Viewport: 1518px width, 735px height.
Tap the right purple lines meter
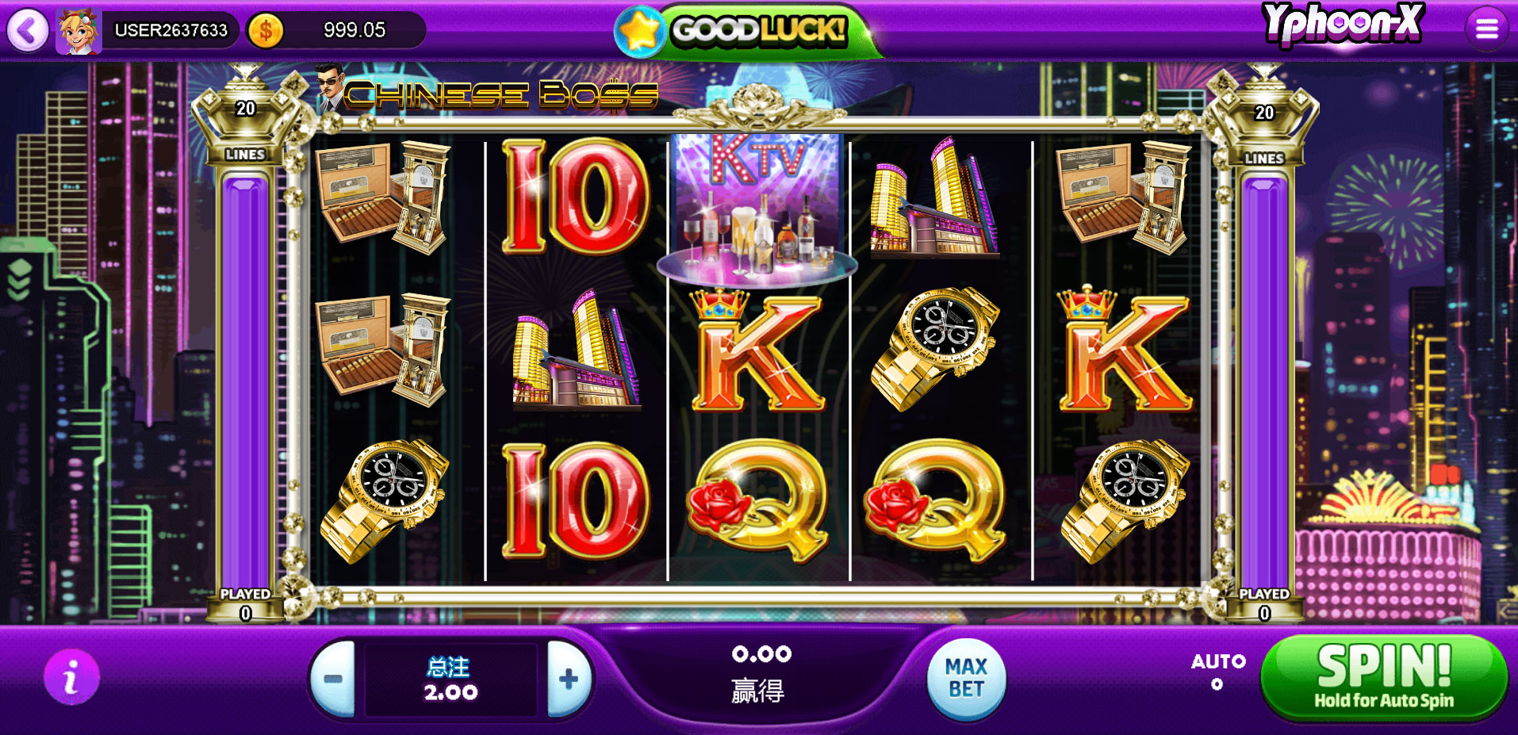pos(1264,383)
